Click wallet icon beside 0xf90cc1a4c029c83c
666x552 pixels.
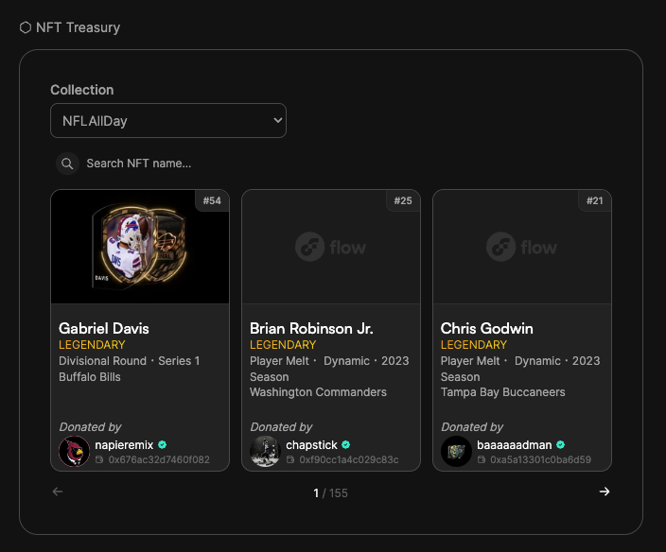tap(290, 459)
